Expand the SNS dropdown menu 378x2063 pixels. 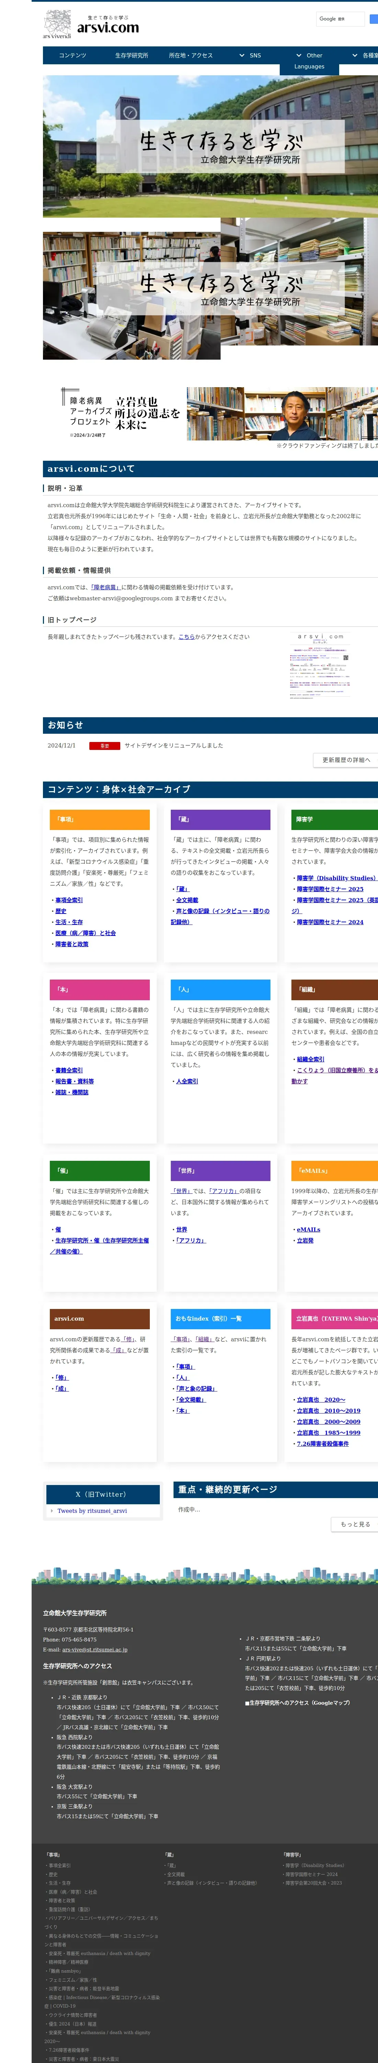pos(250,55)
